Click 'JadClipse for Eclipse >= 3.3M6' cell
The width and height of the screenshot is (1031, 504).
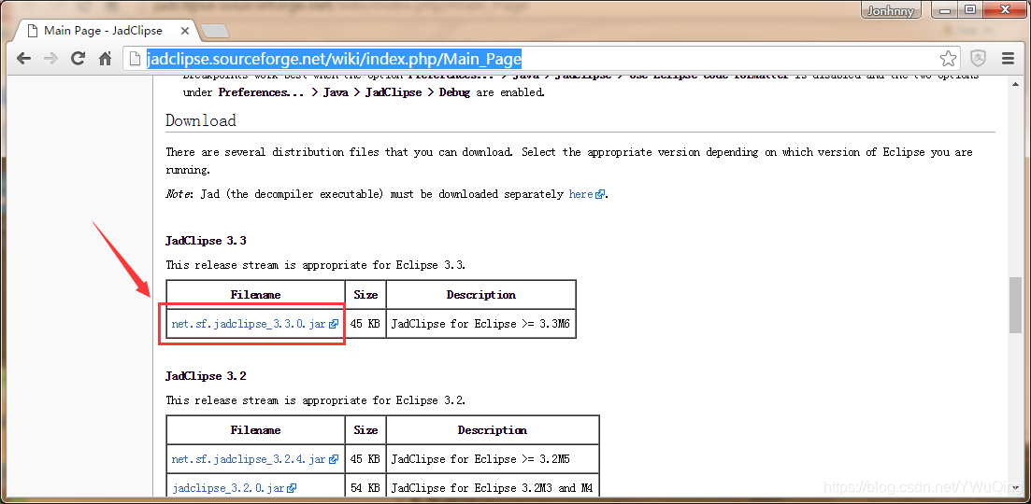click(480, 324)
